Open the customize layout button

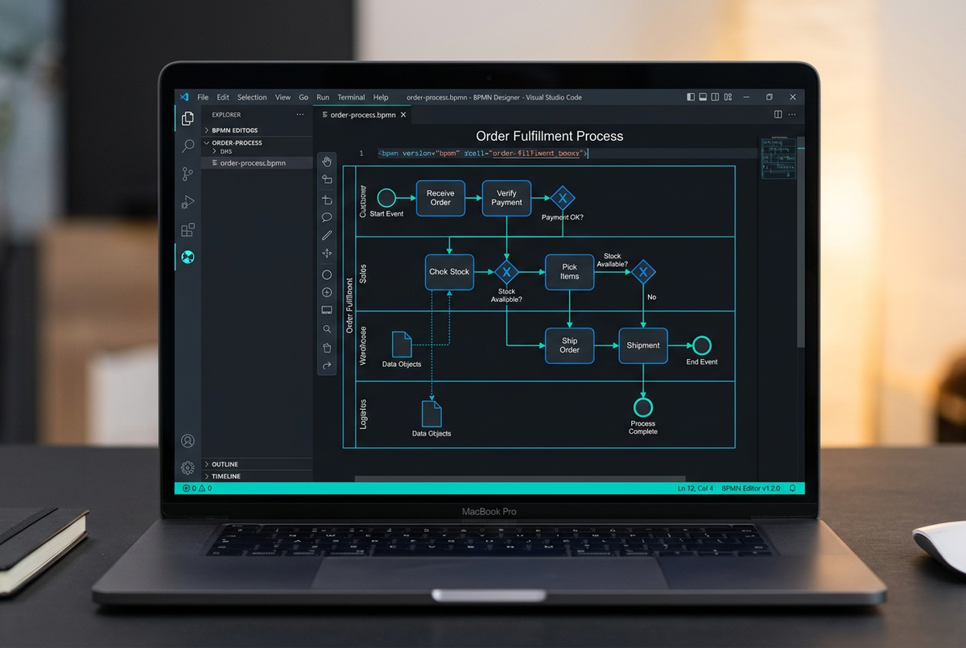[728, 97]
